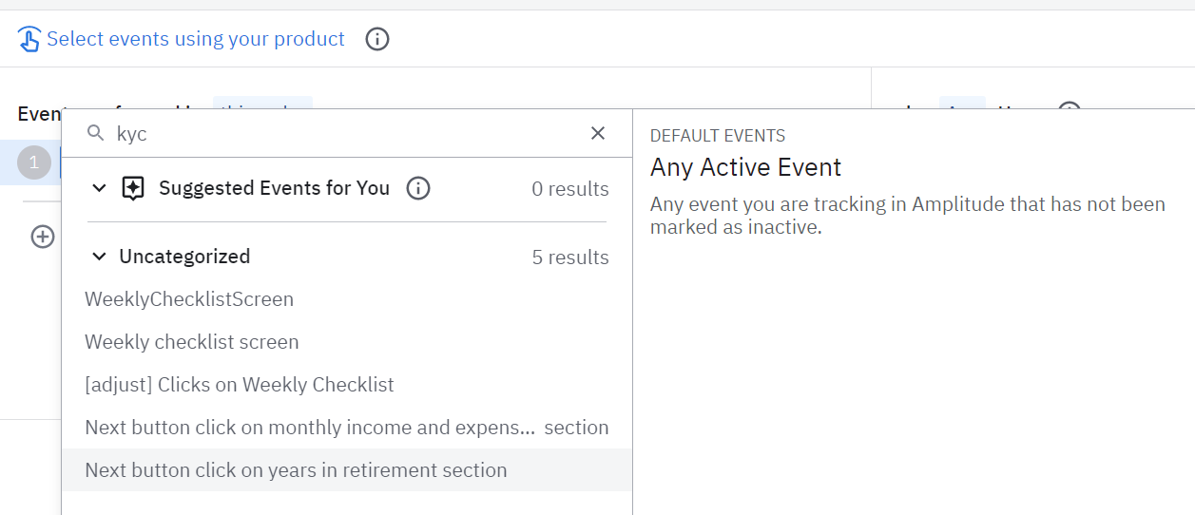The height and width of the screenshot is (515, 1195).
Task: Pick "[adjust] Clicks on Weekly Checklist" event
Action: [x=240, y=385]
